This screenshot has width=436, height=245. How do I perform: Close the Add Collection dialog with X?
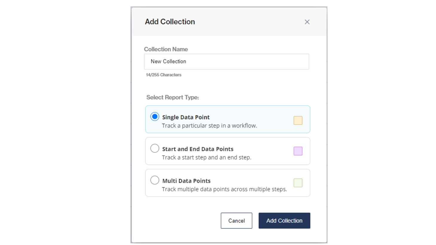click(x=307, y=22)
